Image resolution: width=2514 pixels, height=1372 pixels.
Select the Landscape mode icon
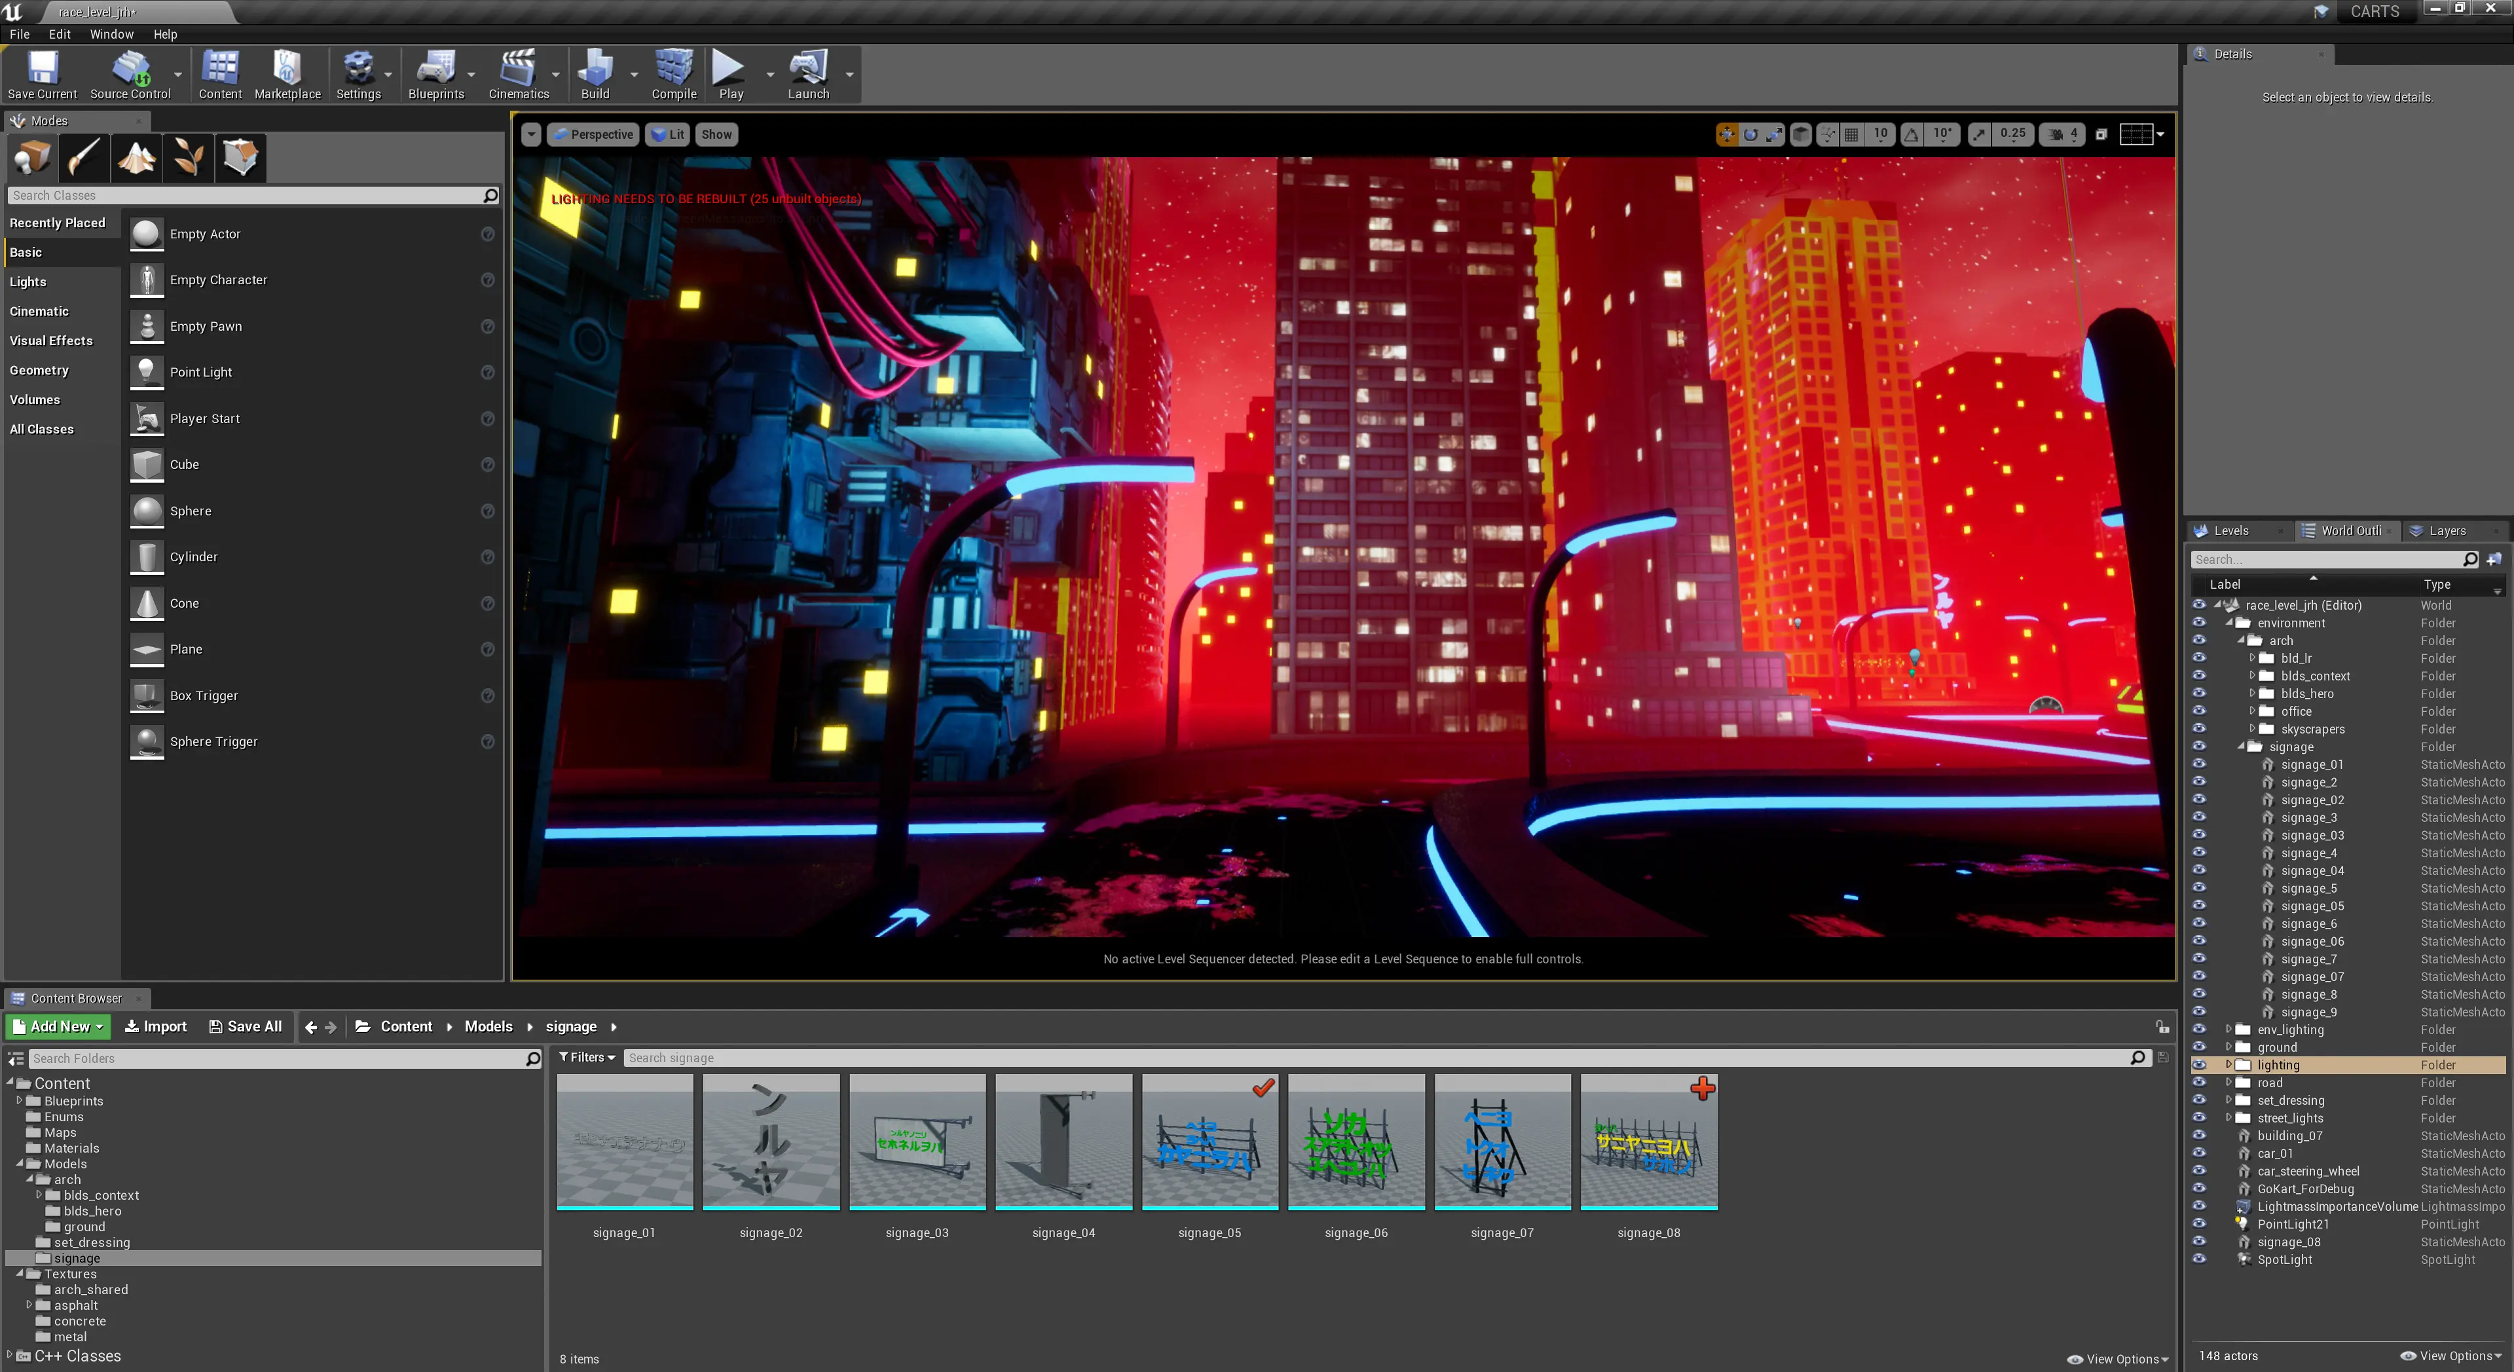[137, 157]
